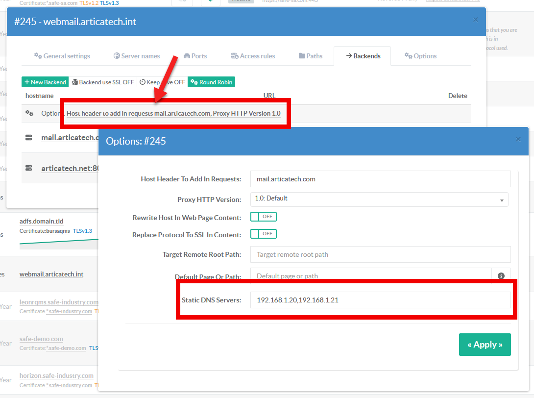
Task: Enable Replace Protocol To SSL In Content
Action: coord(264,234)
